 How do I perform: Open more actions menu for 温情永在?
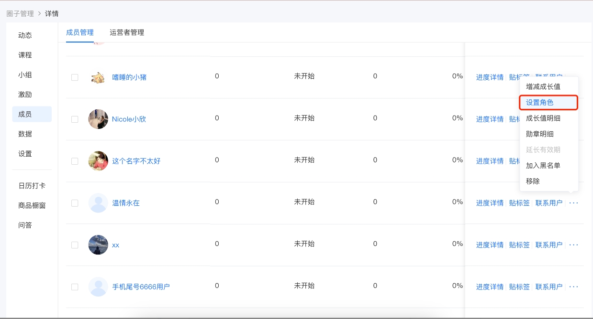tap(574, 203)
